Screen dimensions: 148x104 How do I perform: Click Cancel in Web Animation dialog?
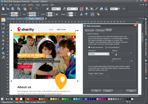108,91
